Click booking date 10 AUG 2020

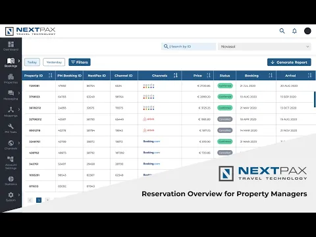pos(248,97)
